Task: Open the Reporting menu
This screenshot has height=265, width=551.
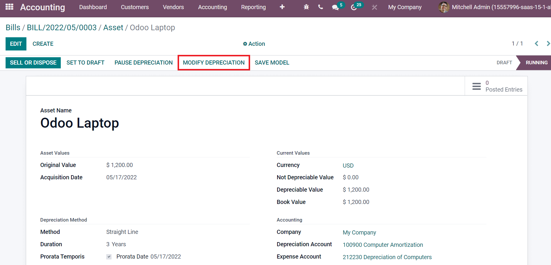Action: (x=253, y=7)
